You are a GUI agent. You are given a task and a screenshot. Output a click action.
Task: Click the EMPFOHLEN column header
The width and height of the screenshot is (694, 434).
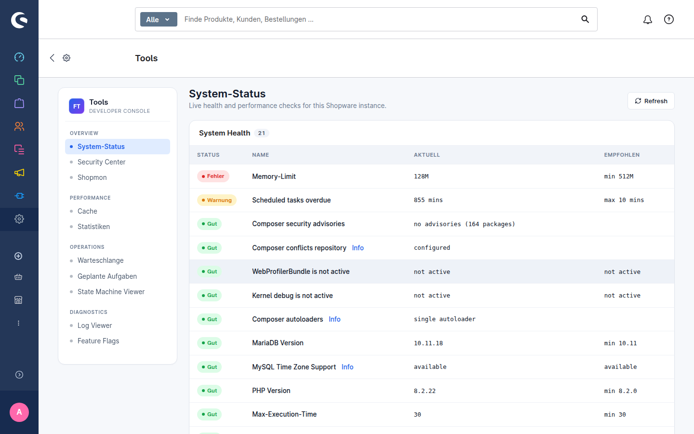tap(622, 155)
